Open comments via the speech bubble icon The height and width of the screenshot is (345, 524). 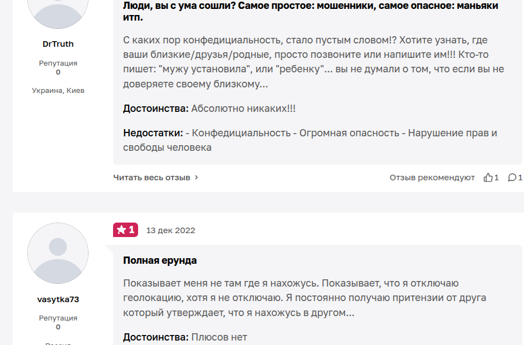tap(512, 178)
